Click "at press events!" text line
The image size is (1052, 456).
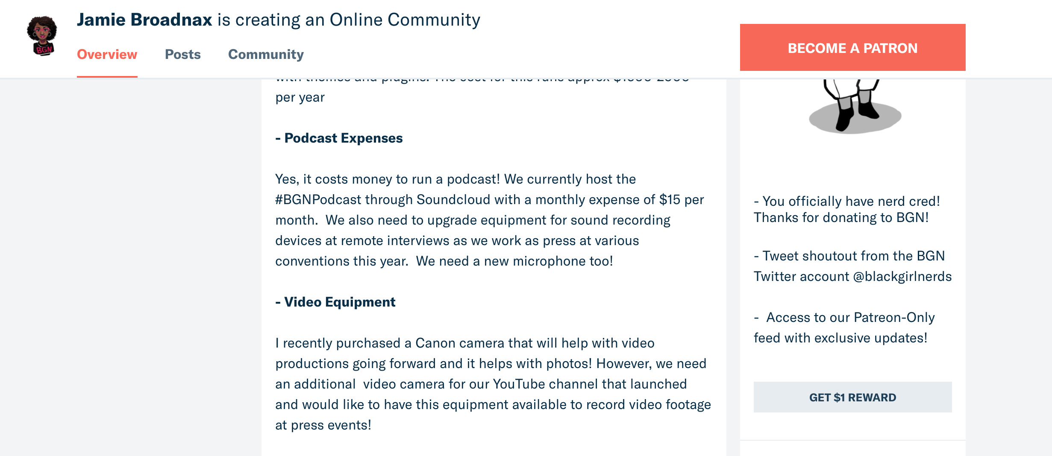click(323, 425)
